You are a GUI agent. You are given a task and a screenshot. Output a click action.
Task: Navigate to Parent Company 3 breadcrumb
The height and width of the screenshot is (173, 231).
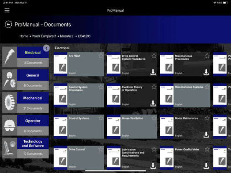coord(44,36)
